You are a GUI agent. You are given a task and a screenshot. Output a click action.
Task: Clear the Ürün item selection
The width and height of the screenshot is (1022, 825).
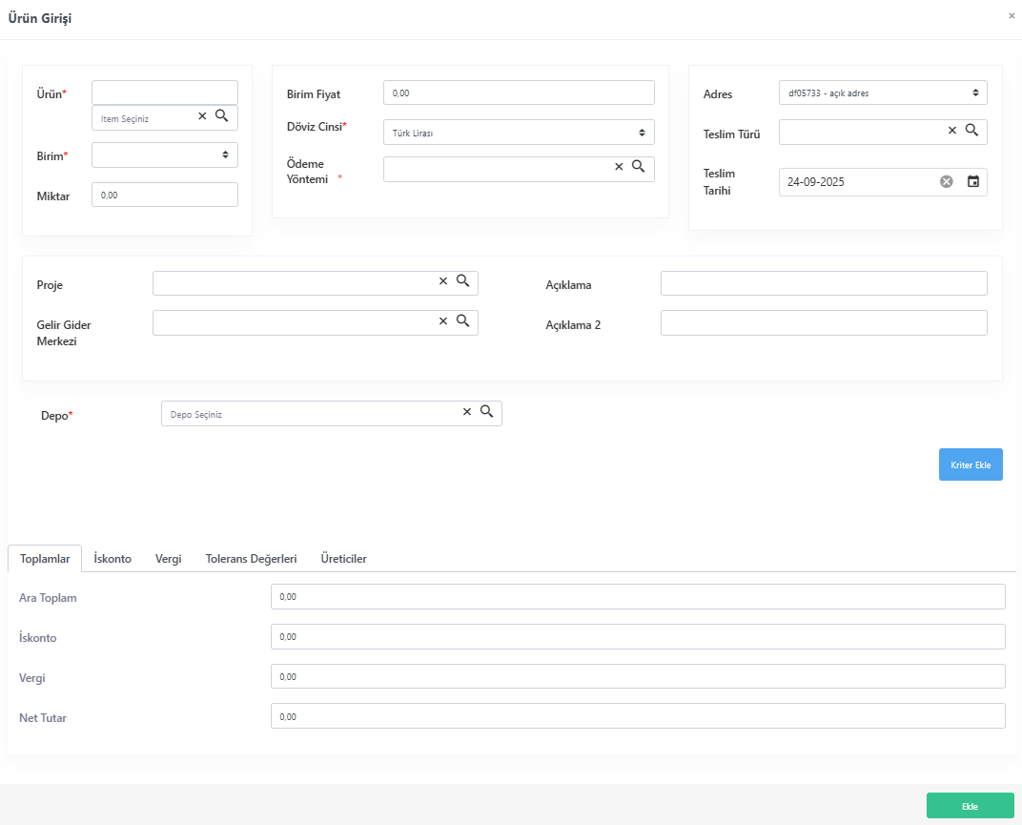[x=202, y=116]
